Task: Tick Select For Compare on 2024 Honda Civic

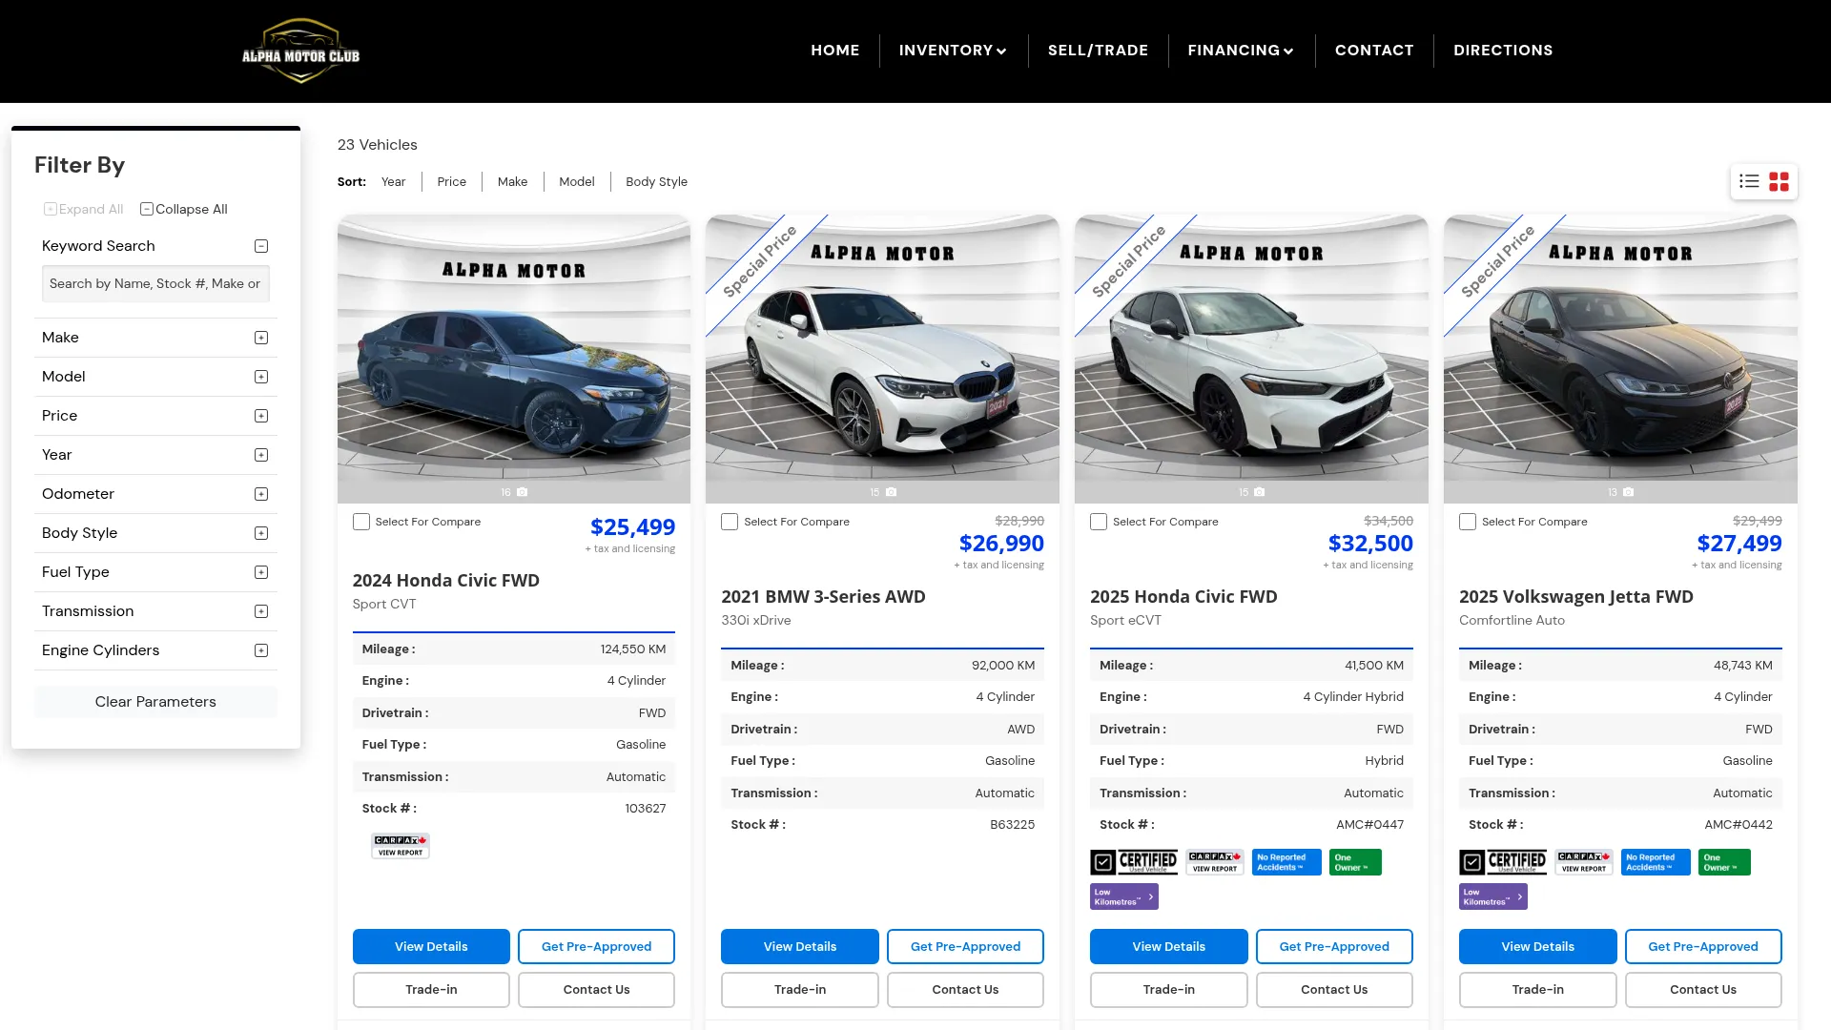Action: pyautogui.click(x=361, y=522)
